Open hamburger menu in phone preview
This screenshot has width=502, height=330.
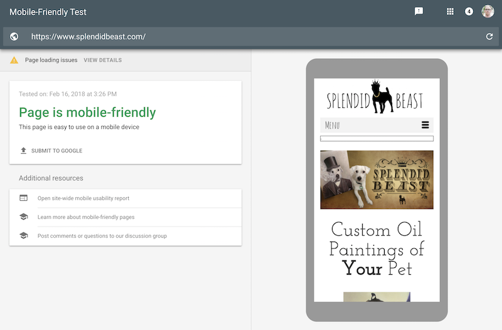click(425, 125)
